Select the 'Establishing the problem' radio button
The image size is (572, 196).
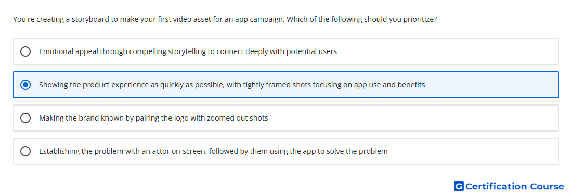25,151
